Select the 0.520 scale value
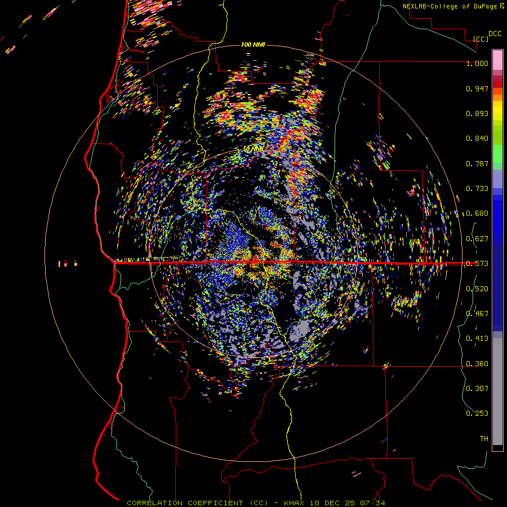 [477, 289]
